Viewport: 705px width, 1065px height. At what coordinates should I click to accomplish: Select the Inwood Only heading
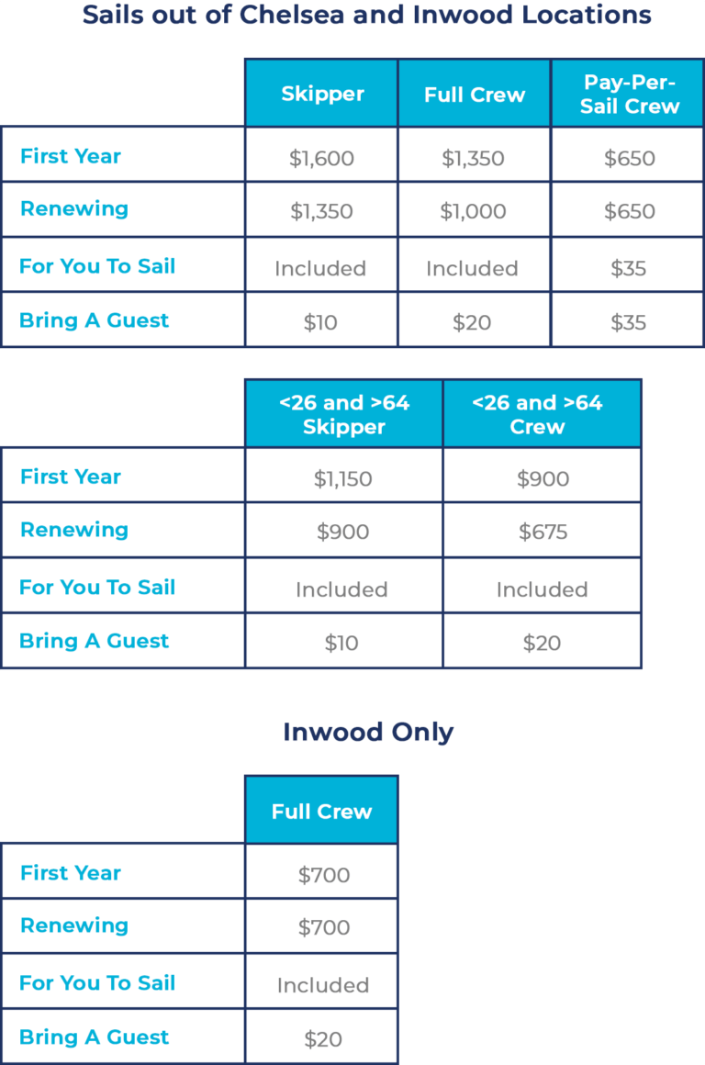368,732
